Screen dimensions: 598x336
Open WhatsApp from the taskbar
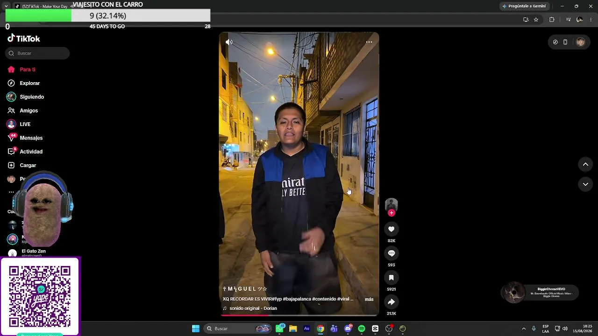tap(279, 329)
